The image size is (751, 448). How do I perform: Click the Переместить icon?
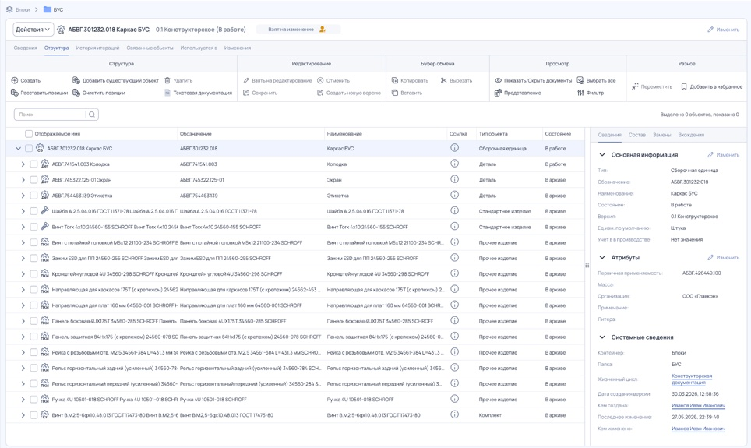coord(635,86)
